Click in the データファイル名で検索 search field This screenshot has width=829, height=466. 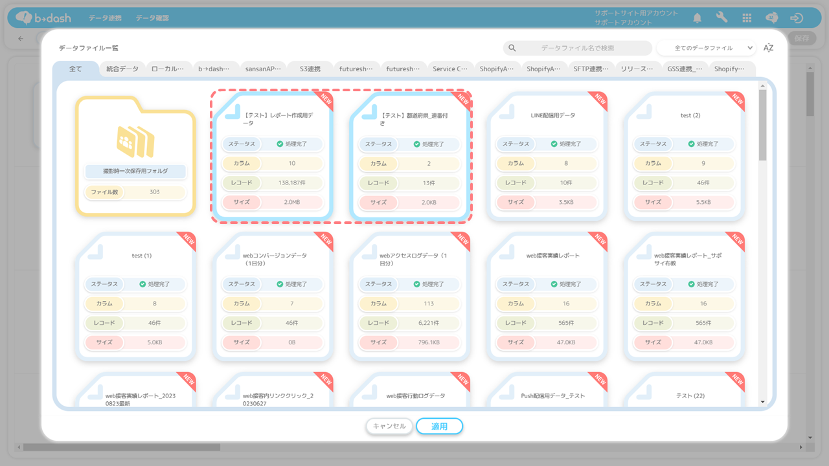[x=578, y=48]
